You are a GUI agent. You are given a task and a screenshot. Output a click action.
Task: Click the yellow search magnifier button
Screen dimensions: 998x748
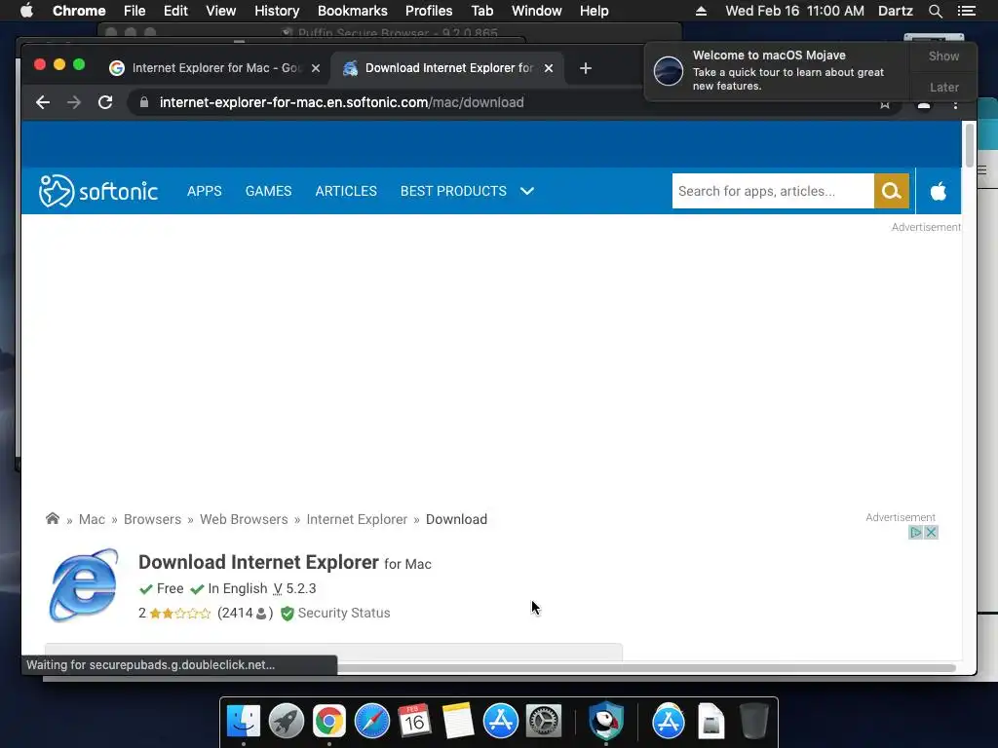pos(891,191)
